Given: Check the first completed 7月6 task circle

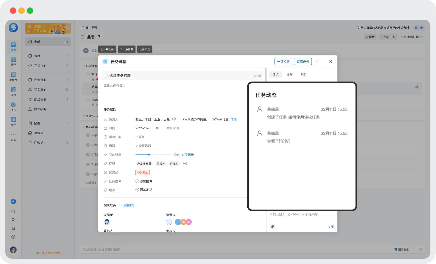Looking at the screenshot, I should (x=88, y=135).
